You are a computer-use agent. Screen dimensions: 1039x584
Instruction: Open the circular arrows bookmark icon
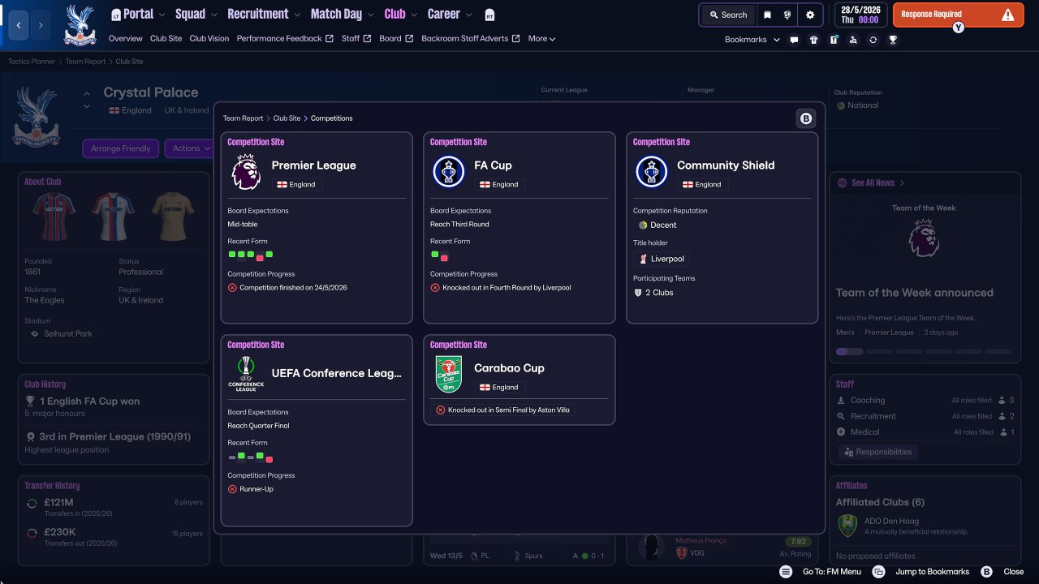pyautogui.click(x=873, y=40)
